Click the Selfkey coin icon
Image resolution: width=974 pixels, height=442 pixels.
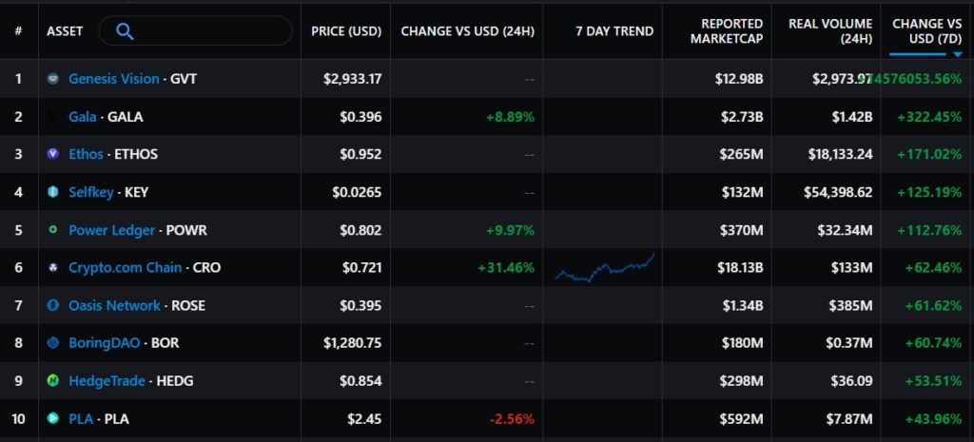(54, 192)
